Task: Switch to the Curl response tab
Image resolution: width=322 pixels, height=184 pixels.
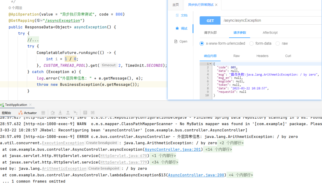Action: [288, 56]
